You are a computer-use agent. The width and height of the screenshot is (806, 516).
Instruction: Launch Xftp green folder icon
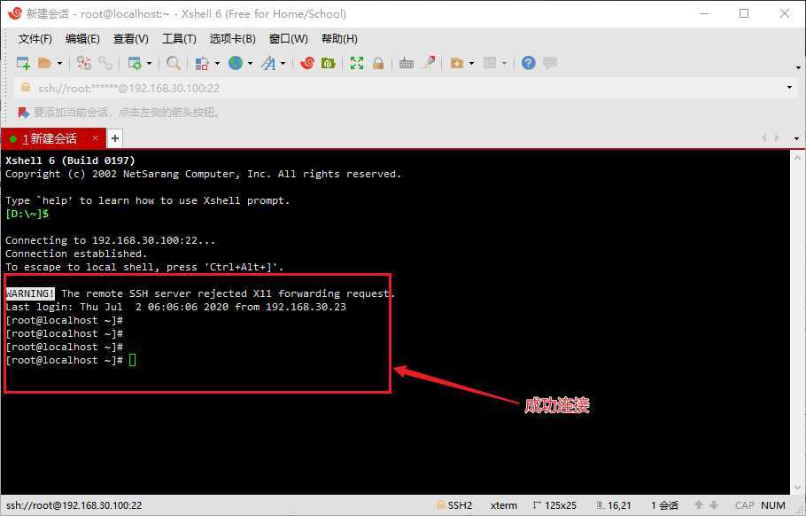(x=328, y=63)
